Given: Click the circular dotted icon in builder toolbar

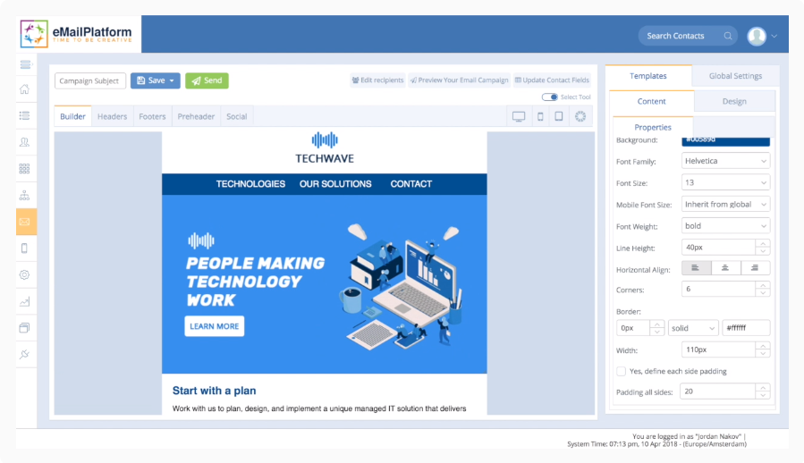Looking at the screenshot, I should point(580,116).
